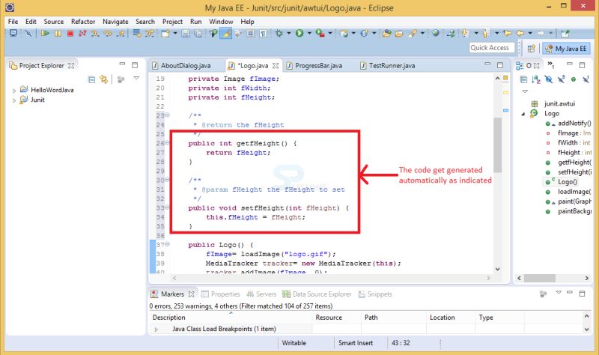The width and height of the screenshot is (599, 355).
Task: Click the Resume debug icon
Action: pyautogui.click(x=45, y=33)
